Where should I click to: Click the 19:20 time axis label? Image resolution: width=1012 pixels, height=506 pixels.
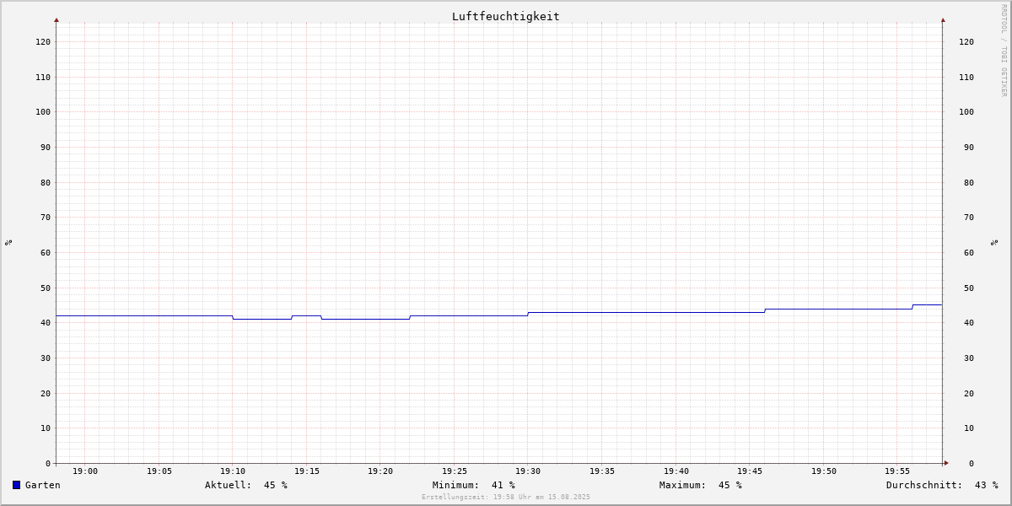380,471
